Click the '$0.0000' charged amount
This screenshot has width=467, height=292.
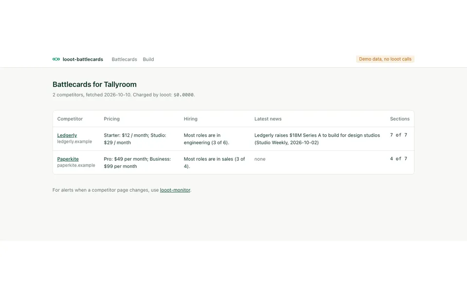(x=183, y=95)
